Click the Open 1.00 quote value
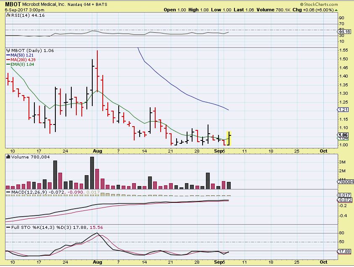 [x=175, y=10]
